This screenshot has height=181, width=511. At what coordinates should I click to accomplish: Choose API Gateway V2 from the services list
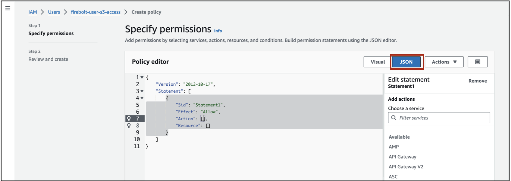click(406, 167)
